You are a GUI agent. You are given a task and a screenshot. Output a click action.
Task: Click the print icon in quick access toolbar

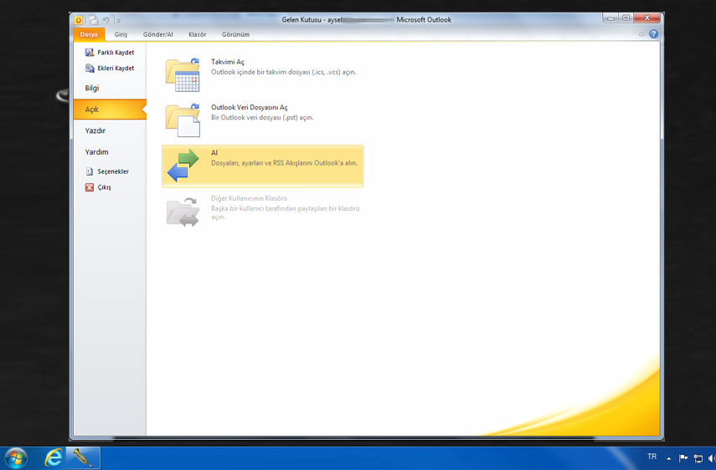tap(94, 20)
